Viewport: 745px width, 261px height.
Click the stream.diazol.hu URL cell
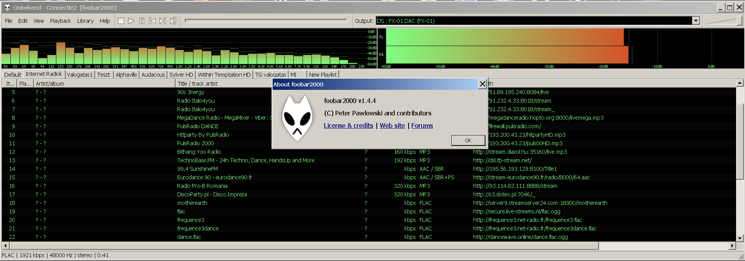[520, 152]
